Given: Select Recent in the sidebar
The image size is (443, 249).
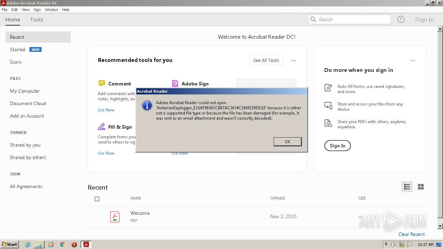Looking at the screenshot, I should point(38,37).
